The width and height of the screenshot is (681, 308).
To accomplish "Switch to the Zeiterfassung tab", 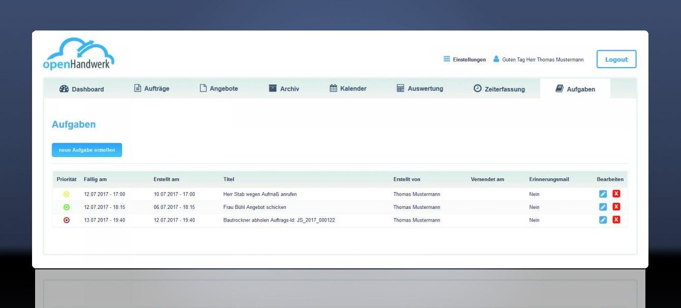I will pyautogui.click(x=499, y=88).
